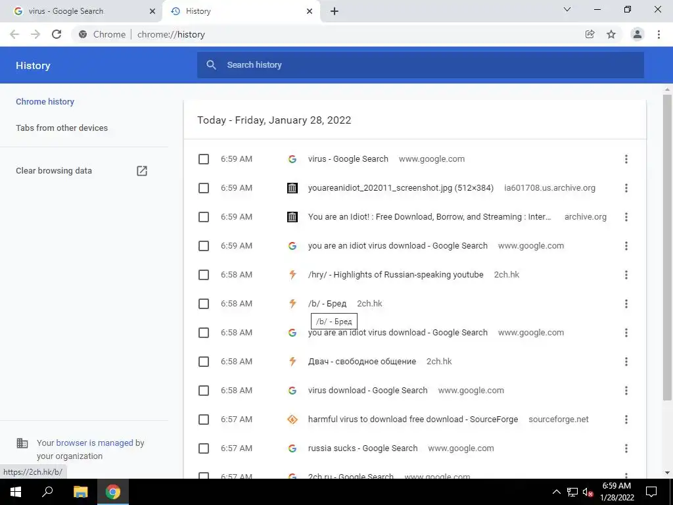Open Windows Start menu
The height and width of the screenshot is (505, 673).
(x=16, y=492)
